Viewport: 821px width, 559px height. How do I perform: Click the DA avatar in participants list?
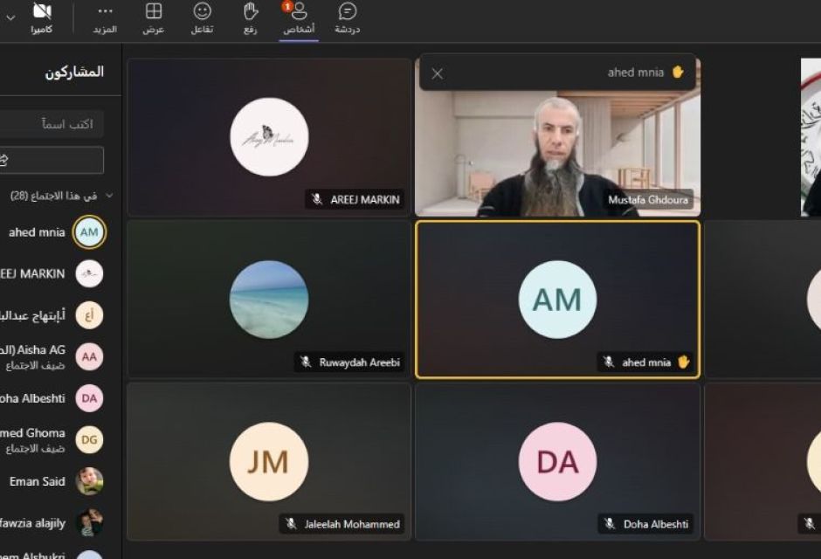[89, 398]
